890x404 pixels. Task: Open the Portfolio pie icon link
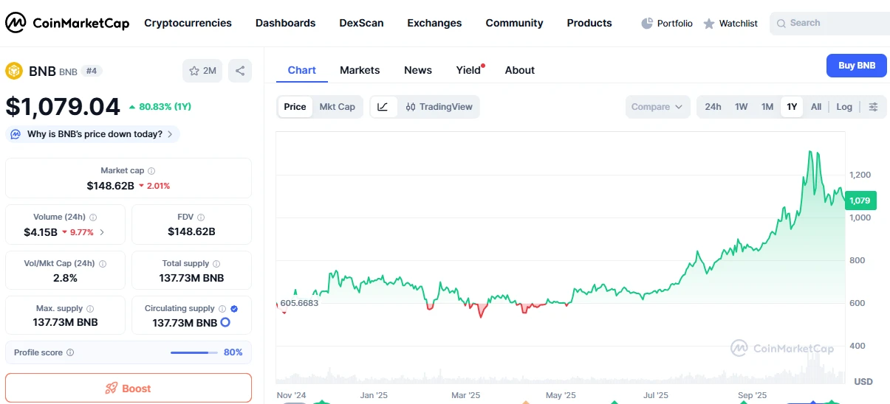point(667,24)
